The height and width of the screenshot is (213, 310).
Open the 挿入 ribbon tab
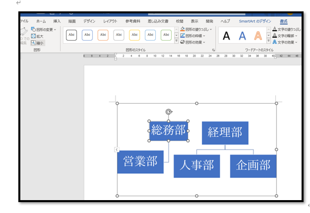tap(57, 21)
